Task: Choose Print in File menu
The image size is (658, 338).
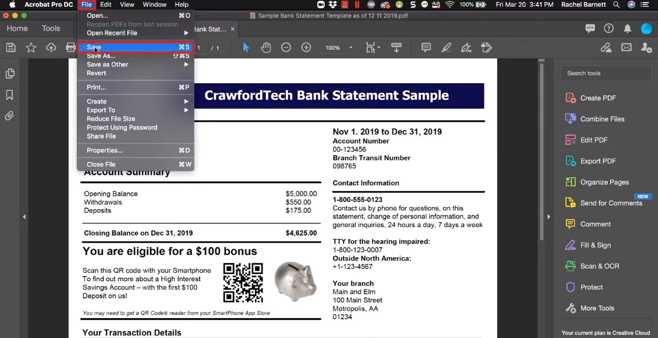Action: [x=136, y=87]
